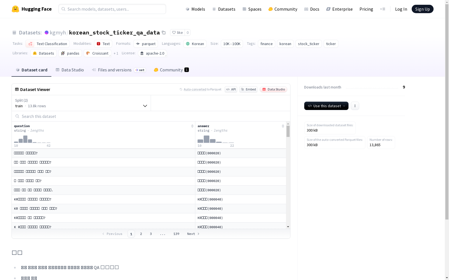Select the Croissant library tag
Viewport: 449px width, 280px height.
coord(97,53)
